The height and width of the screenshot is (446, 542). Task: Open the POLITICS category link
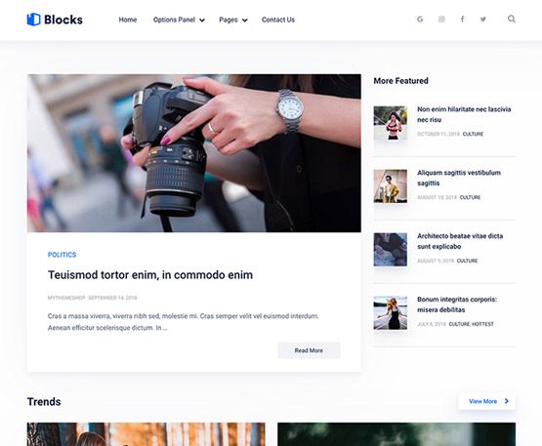pyautogui.click(x=62, y=255)
